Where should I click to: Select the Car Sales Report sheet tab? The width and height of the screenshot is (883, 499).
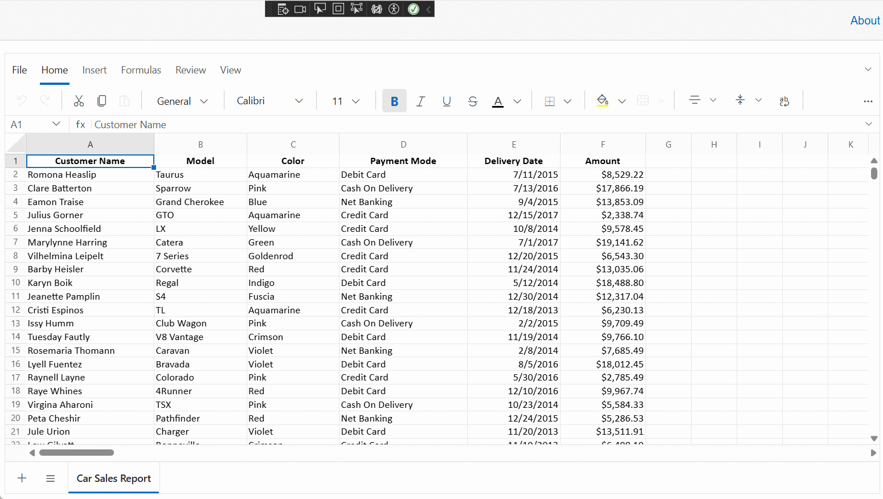coord(114,478)
